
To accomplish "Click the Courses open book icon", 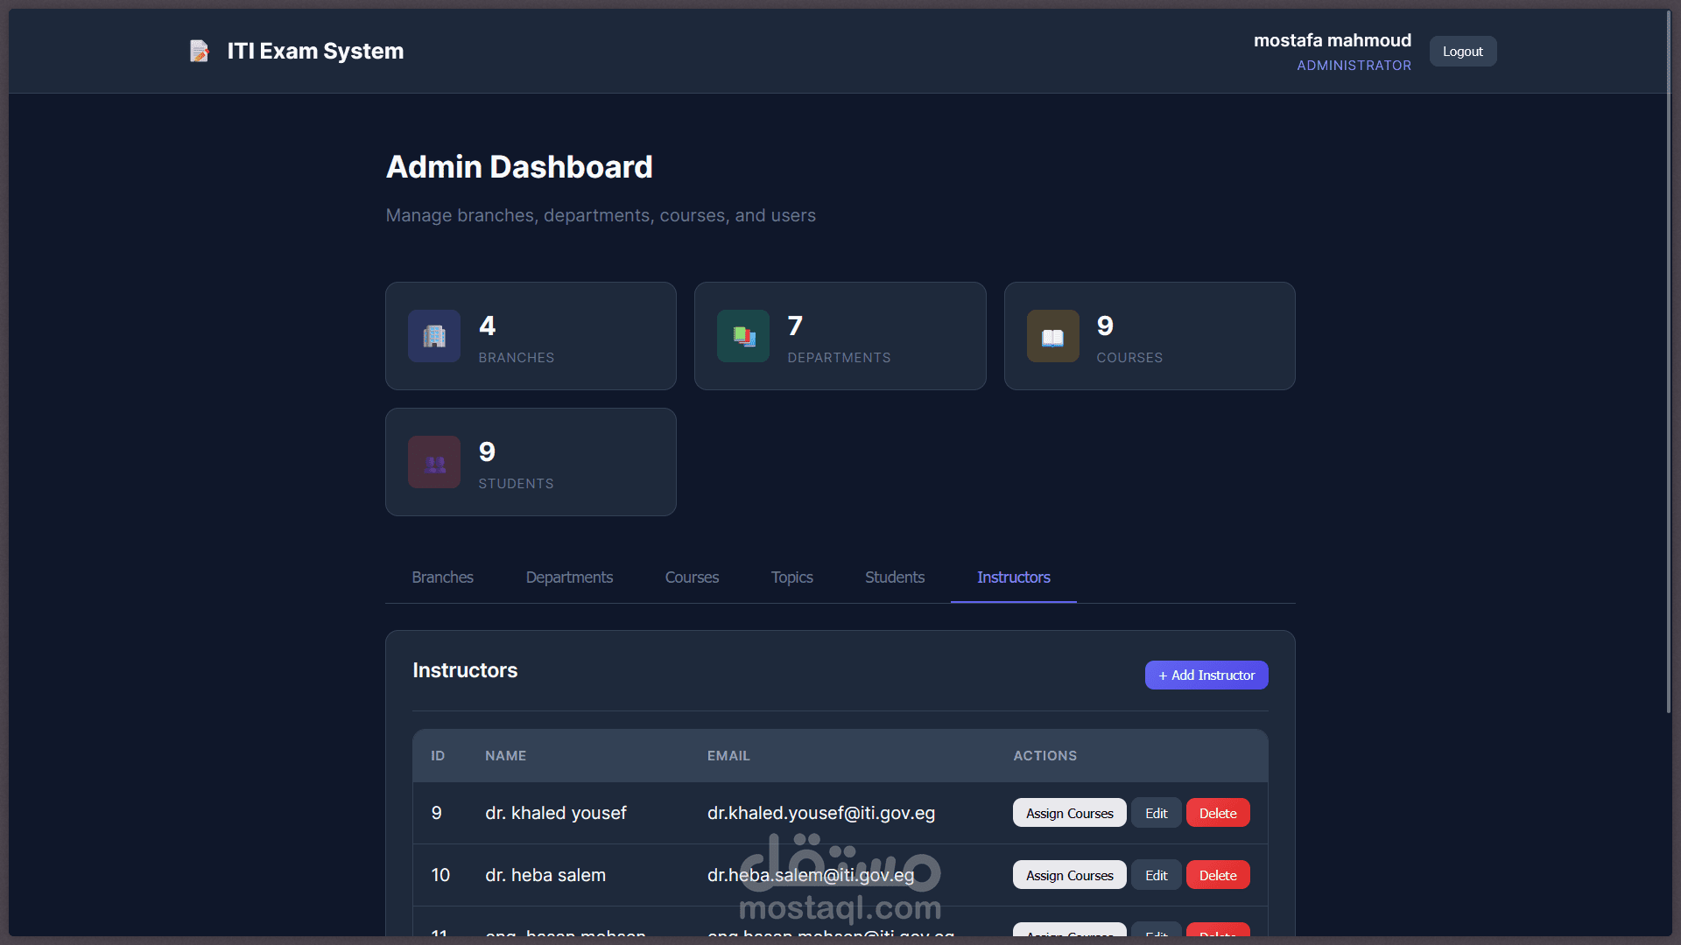I will click(x=1052, y=336).
